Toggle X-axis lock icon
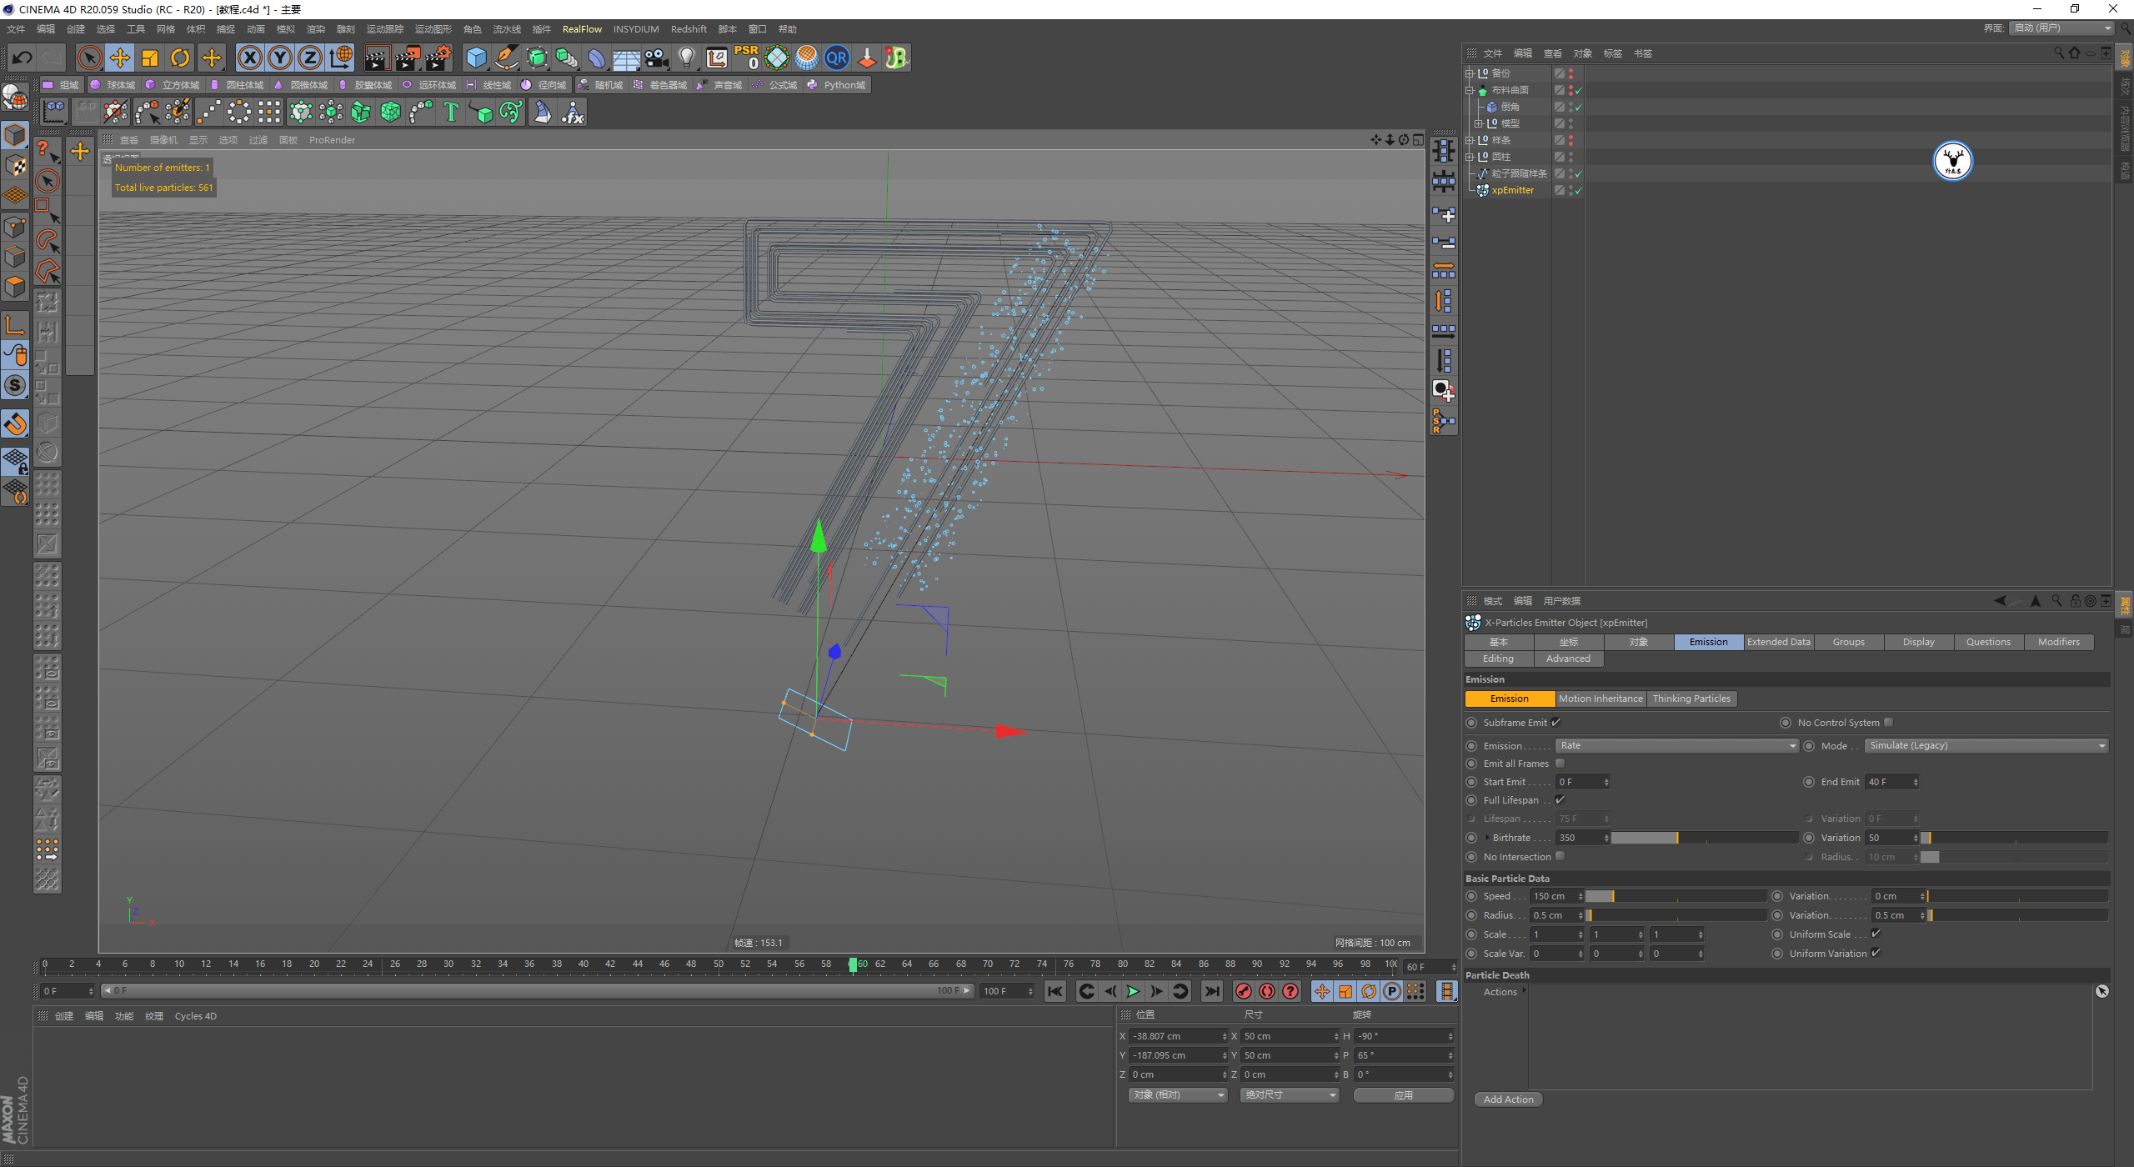This screenshot has width=2134, height=1167. pos(249,58)
